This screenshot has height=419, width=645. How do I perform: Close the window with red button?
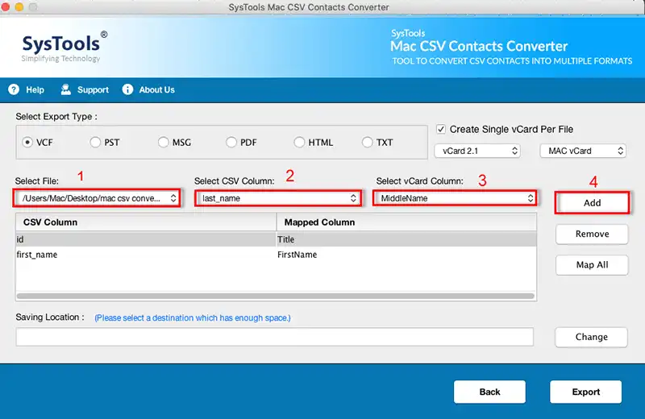pyautogui.click(x=6, y=7)
